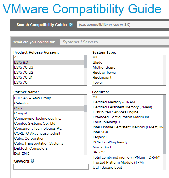The width and height of the screenshot is (169, 178).
Task: Choose Blade system type
Action: point(127,63)
